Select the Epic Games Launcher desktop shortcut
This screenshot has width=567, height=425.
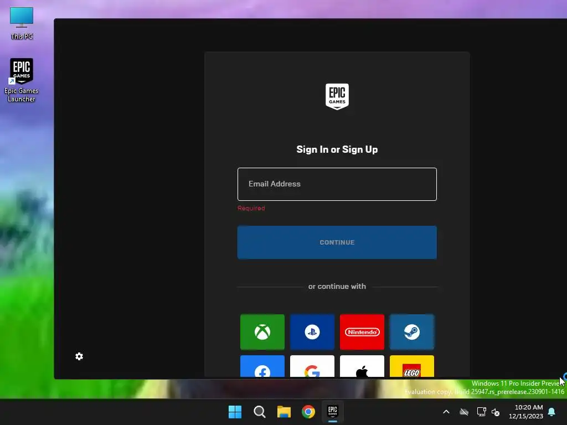point(22,80)
